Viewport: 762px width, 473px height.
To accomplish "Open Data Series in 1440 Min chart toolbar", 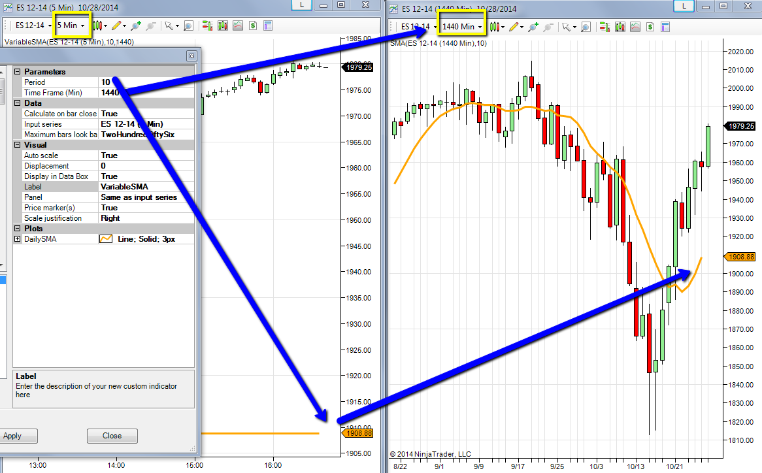I will (620, 27).
